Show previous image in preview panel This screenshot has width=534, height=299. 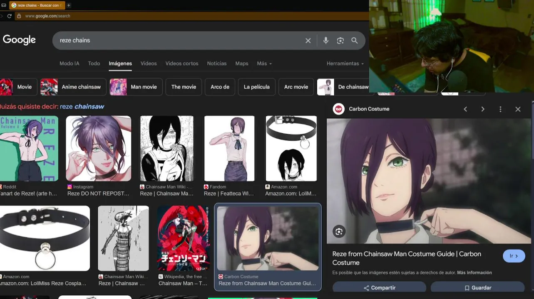click(465, 109)
